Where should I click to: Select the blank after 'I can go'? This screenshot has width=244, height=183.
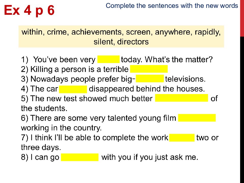pyautogui.click(x=80, y=157)
